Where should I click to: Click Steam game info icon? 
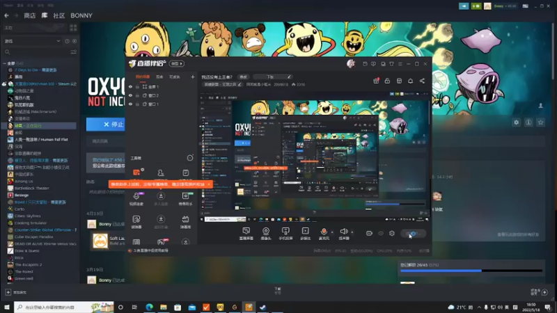pos(528,122)
